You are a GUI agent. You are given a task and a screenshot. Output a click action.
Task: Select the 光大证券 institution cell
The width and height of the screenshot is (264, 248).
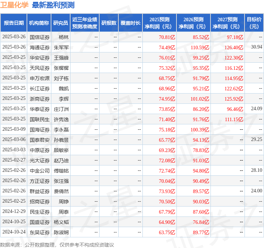(40, 160)
